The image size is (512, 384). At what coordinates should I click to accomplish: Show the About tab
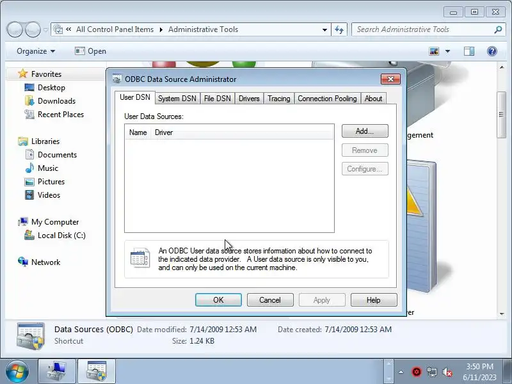373,99
